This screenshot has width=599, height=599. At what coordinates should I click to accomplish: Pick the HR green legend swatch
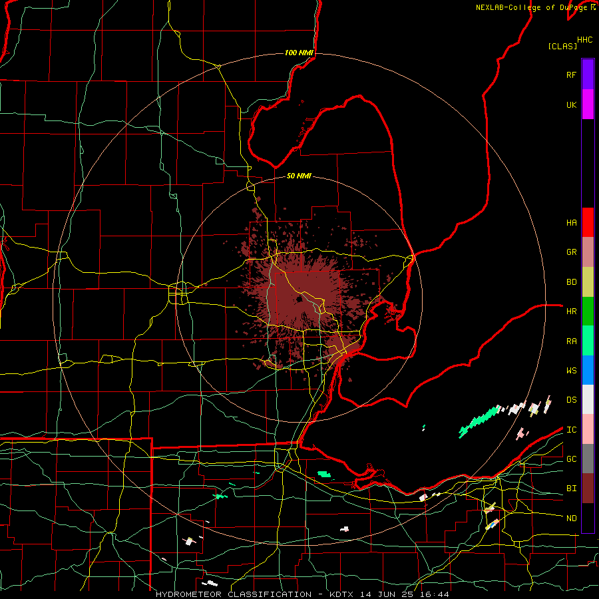coord(588,311)
